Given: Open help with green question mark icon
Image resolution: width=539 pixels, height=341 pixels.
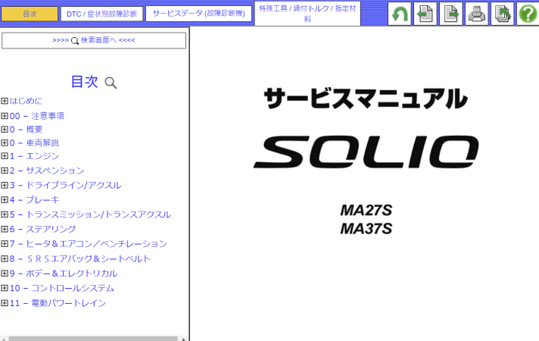Looking at the screenshot, I should tap(528, 14).
